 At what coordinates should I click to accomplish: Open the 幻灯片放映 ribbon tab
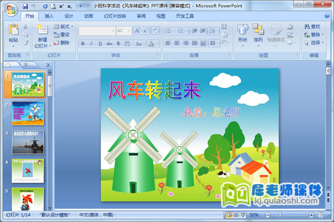(x=115, y=16)
